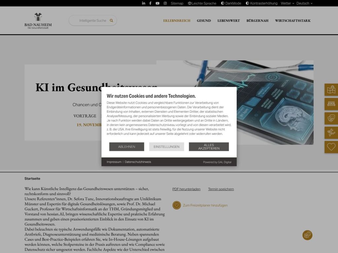Toggle DarkMode in the top bar

coord(231,3)
